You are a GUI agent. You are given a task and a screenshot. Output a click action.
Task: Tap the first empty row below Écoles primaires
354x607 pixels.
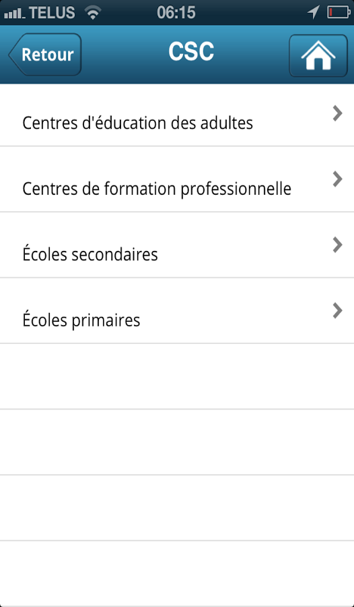177,376
